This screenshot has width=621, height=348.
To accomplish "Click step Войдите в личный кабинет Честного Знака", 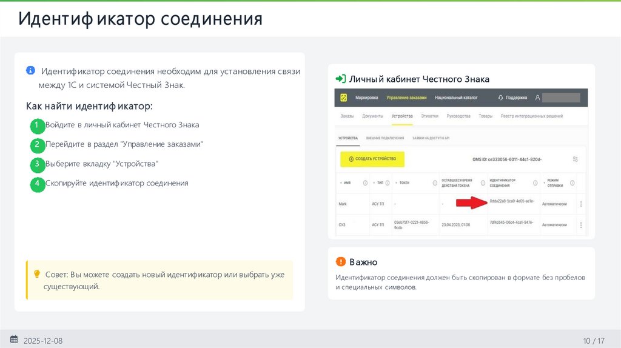I will pyautogui.click(x=123, y=125).
